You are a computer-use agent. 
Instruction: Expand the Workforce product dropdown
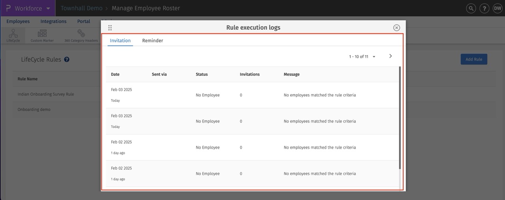click(48, 8)
